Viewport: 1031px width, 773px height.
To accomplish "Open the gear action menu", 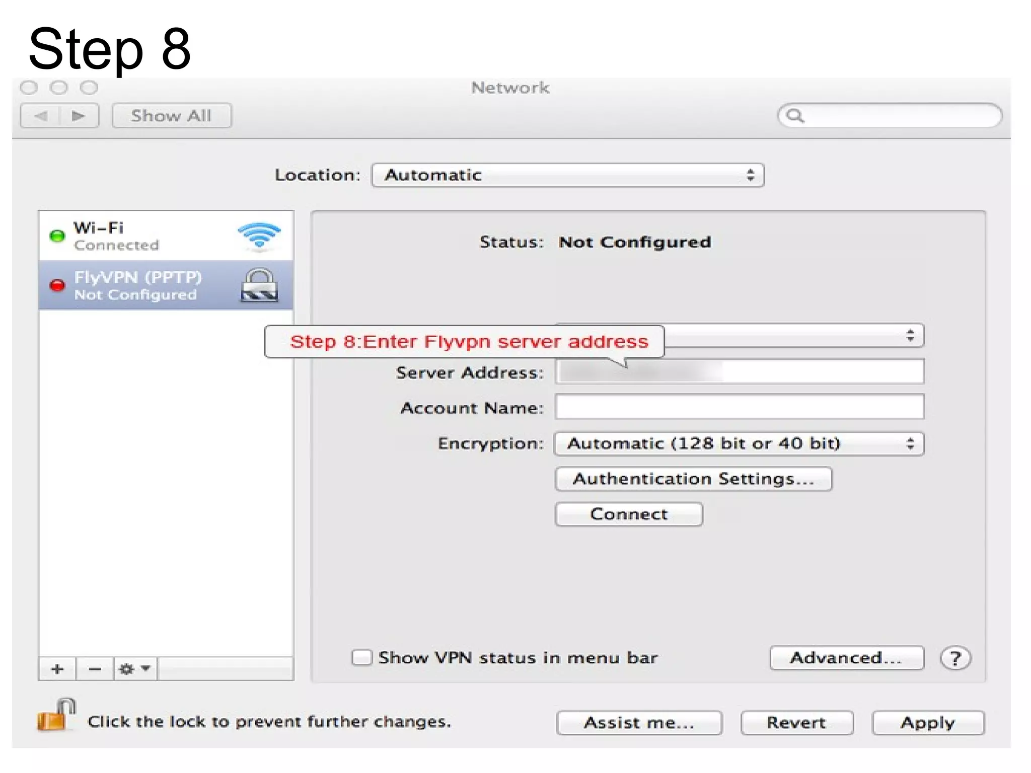I will pos(134,669).
